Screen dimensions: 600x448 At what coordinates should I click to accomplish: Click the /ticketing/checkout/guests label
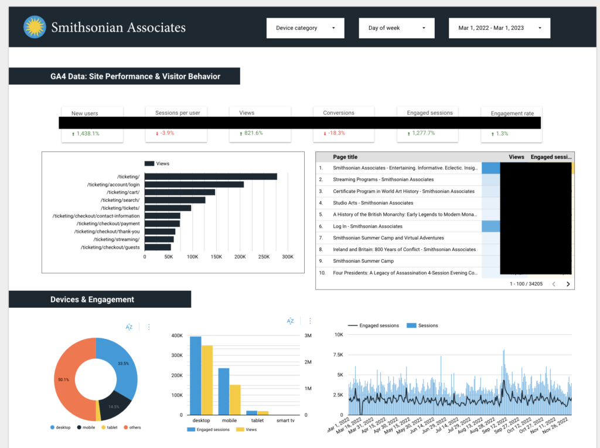coord(110,247)
